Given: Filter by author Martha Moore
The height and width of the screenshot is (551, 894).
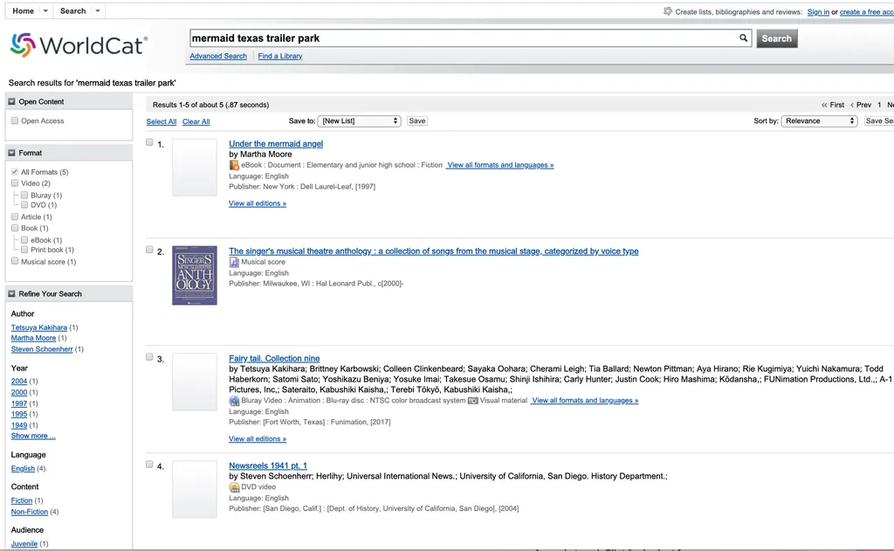Looking at the screenshot, I should tap(34, 338).
